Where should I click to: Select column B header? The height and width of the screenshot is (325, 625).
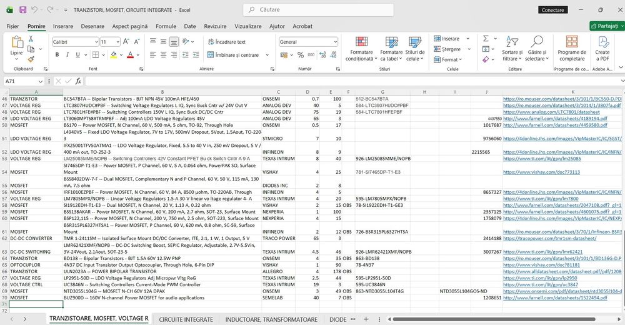click(x=162, y=92)
